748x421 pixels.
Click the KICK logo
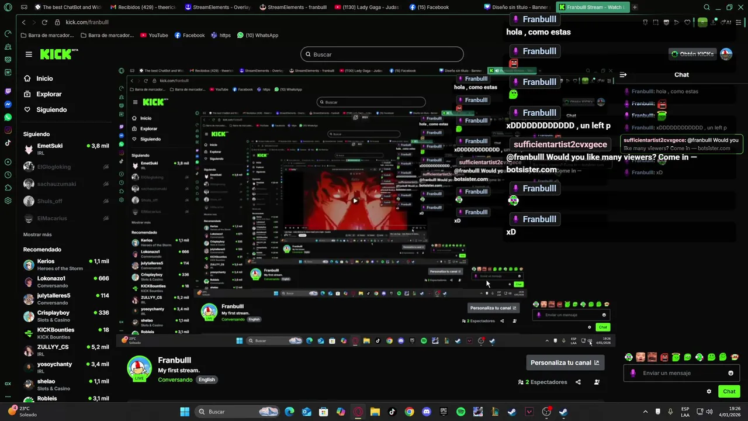point(58,54)
